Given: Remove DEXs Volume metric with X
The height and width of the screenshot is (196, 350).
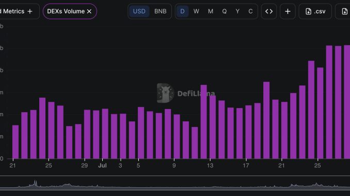Looking at the screenshot, I should click(x=89, y=11).
